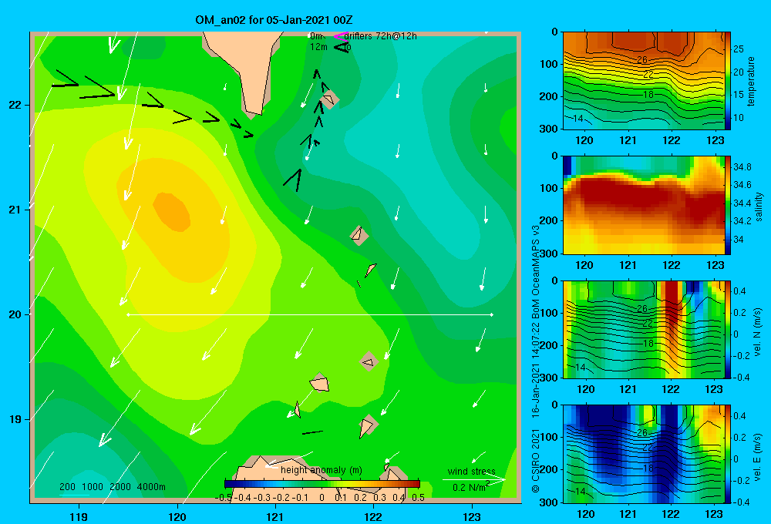Click the title 'OM_an02 for 05-Jan-2021 00Z'

point(274,20)
